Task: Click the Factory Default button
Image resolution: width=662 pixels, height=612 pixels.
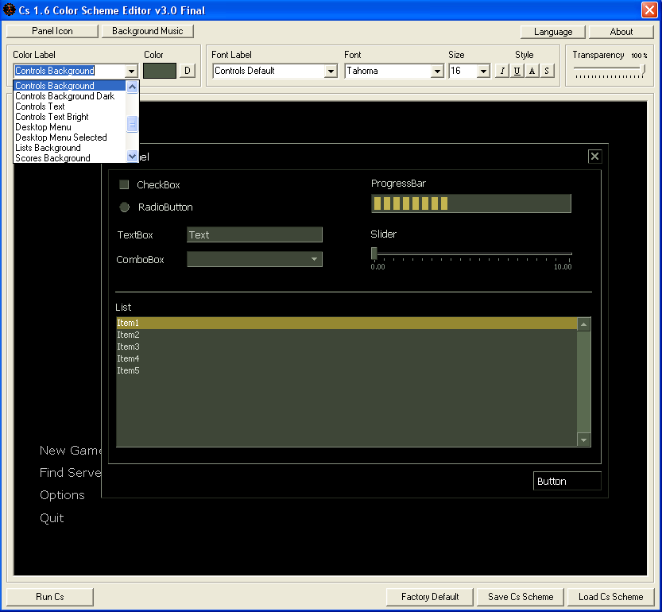Action: click(x=430, y=597)
